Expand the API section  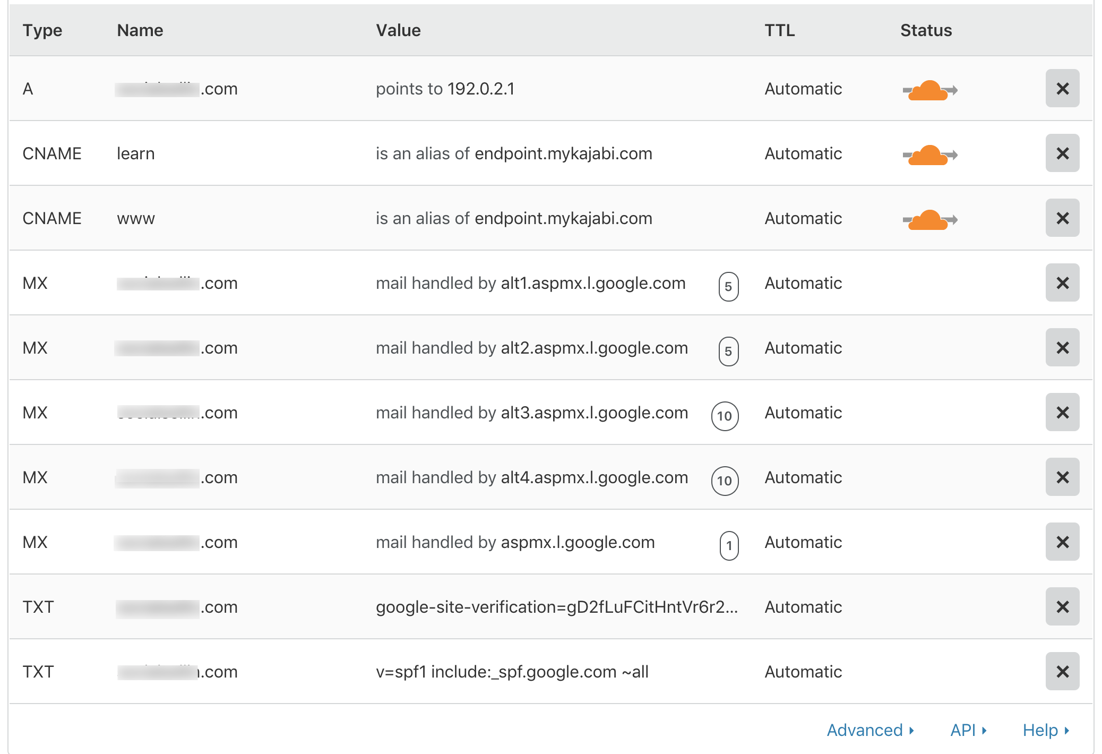click(x=968, y=730)
